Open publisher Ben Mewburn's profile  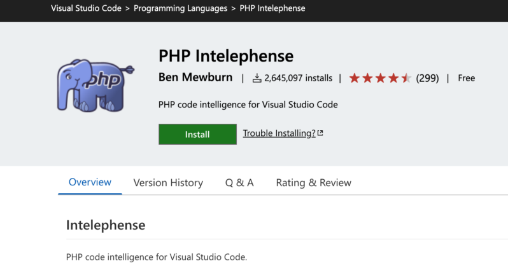pyautogui.click(x=195, y=78)
